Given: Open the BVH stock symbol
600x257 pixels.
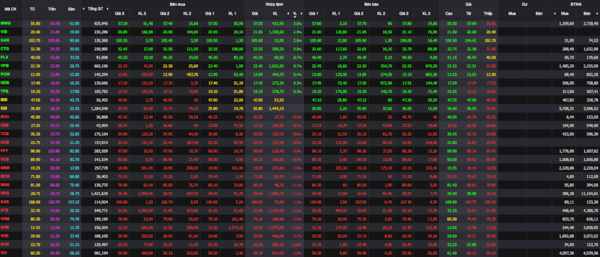Looking at the screenshot, I should tap(5, 116).
